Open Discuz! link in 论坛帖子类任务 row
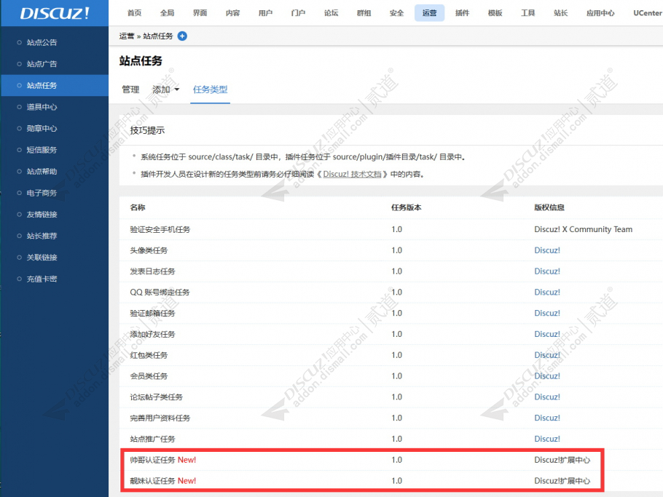Screen dimensions: 663x497 click(546, 397)
